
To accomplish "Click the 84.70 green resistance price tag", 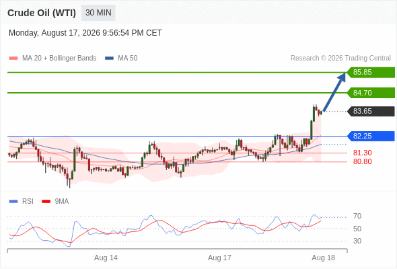I will coord(371,93).
